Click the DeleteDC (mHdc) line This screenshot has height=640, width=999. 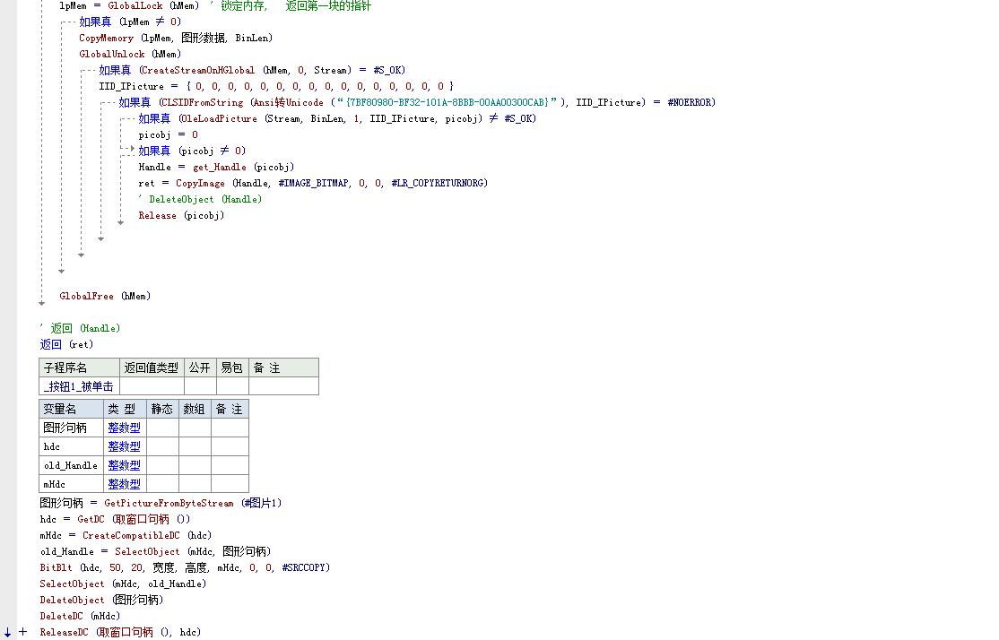(80, 616)
